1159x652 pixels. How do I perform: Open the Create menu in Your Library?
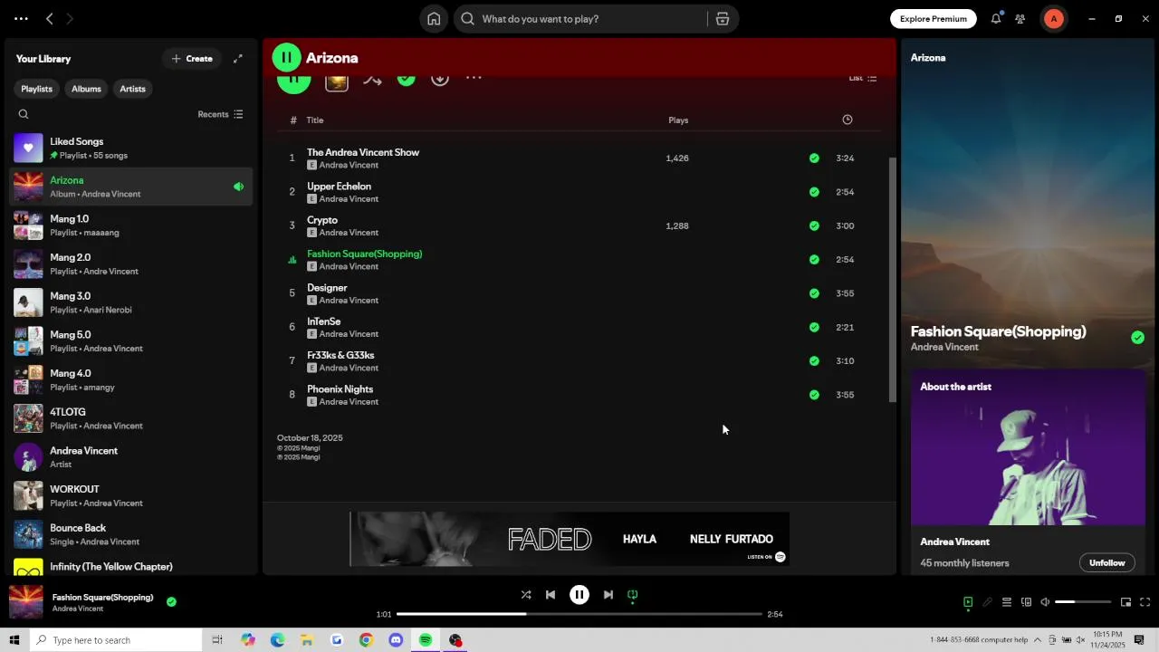pyautogui.click(x=192, y=59)
